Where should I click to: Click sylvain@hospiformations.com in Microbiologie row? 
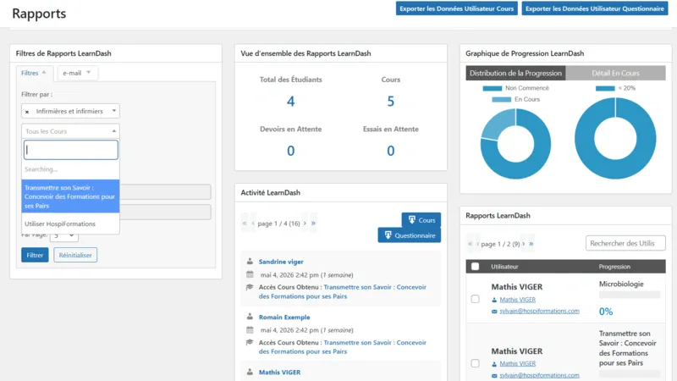click(x=539, y=311)
